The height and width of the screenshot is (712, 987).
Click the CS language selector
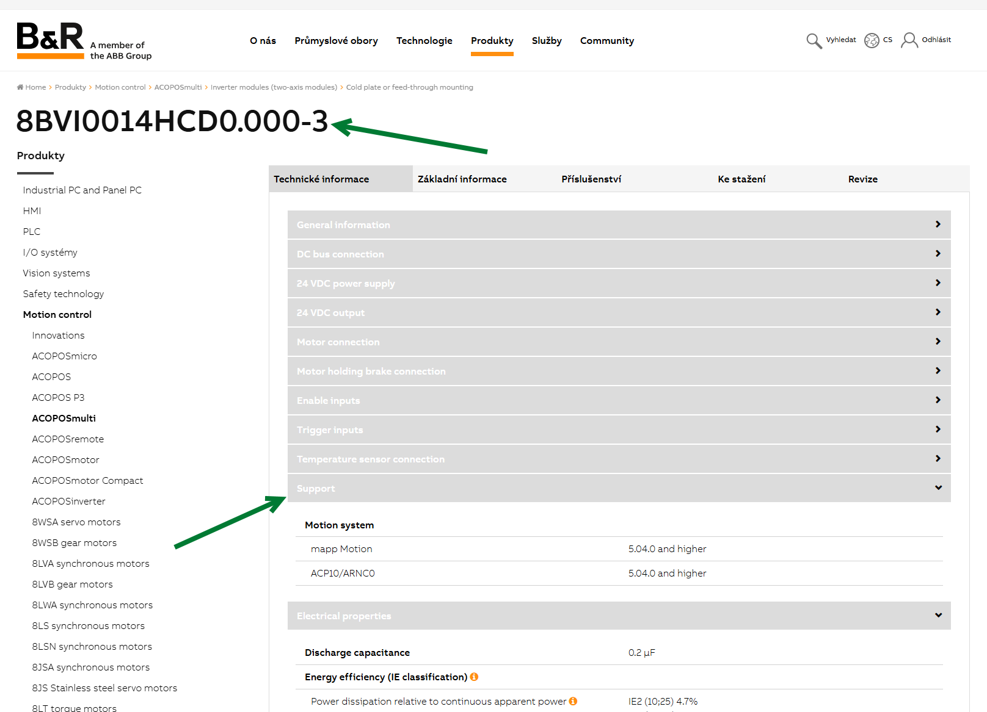point(887,40)
